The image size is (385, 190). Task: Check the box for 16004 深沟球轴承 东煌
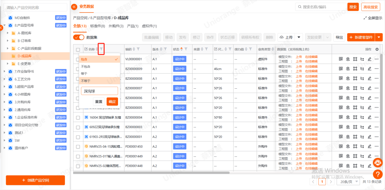(x=78, y=117)
